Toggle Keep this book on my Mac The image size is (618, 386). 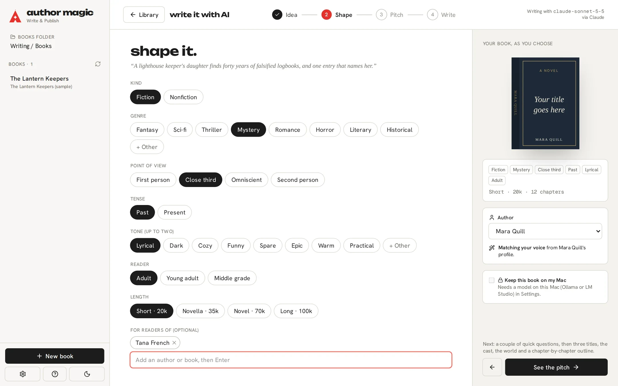pyautogui.click(x=492, y=280)
